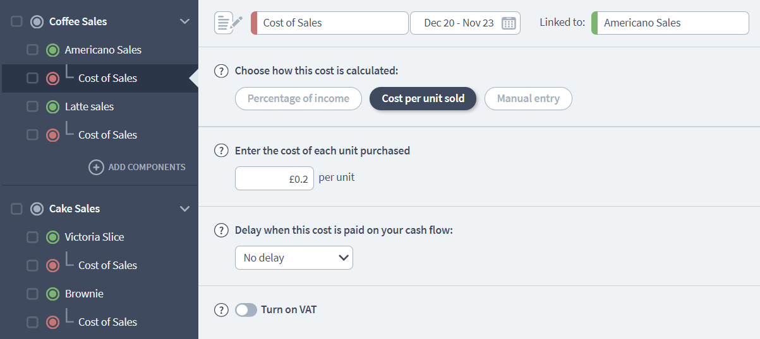Click help icon beside unit cost question
760x339 pixels.
221,151
